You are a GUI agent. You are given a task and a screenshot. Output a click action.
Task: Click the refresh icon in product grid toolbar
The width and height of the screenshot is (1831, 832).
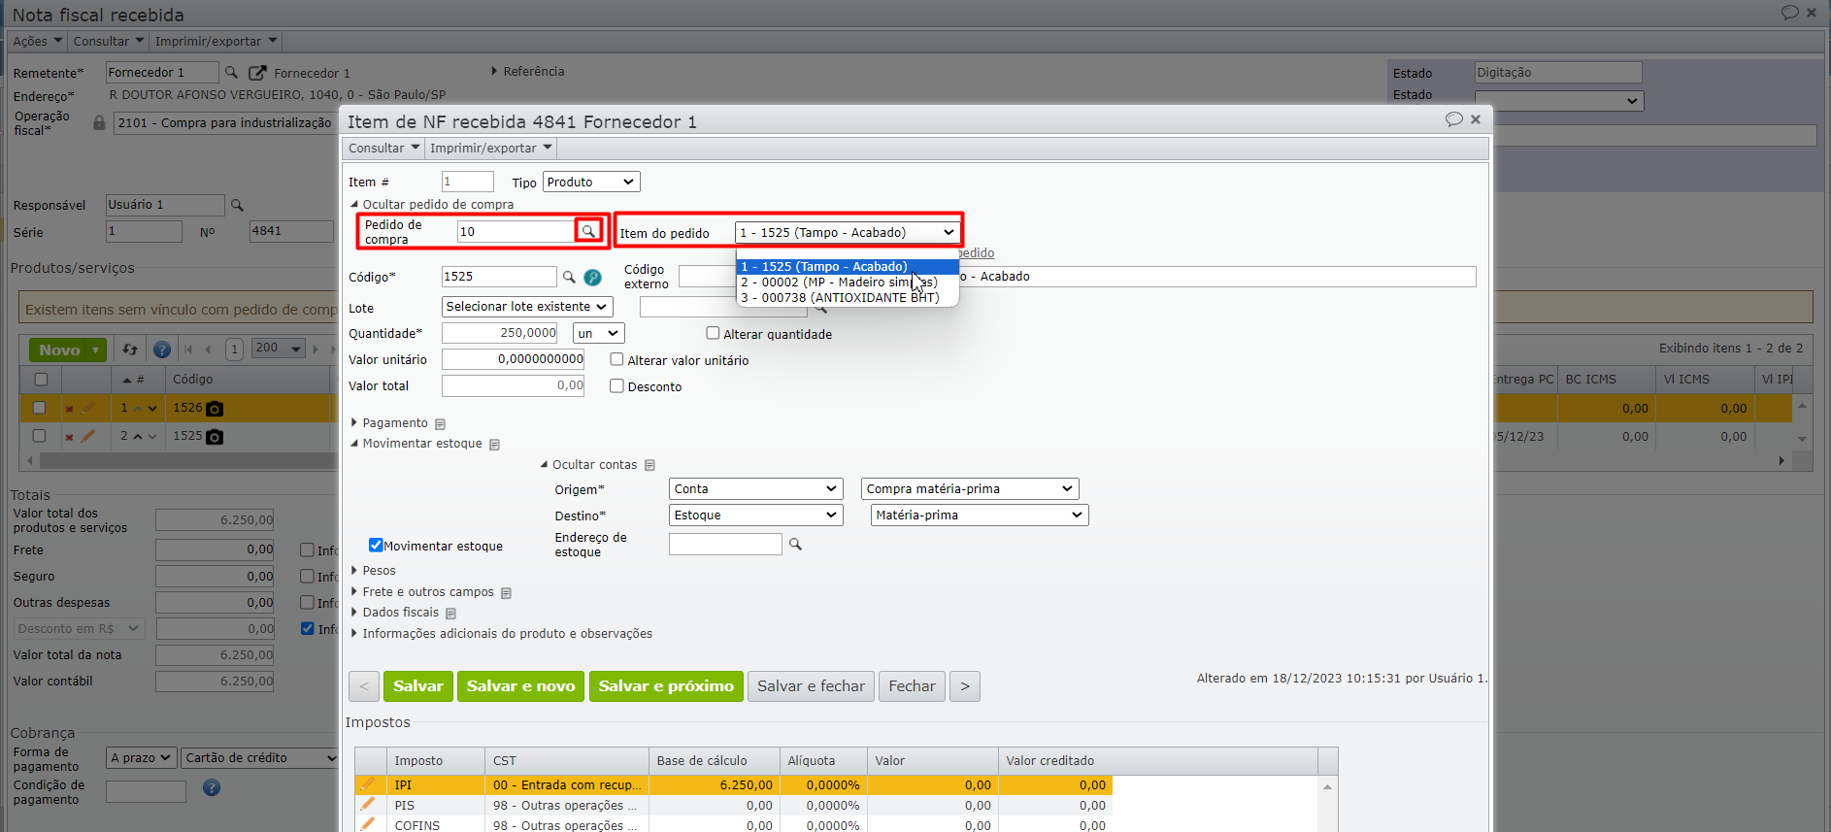tap(130, 349)
